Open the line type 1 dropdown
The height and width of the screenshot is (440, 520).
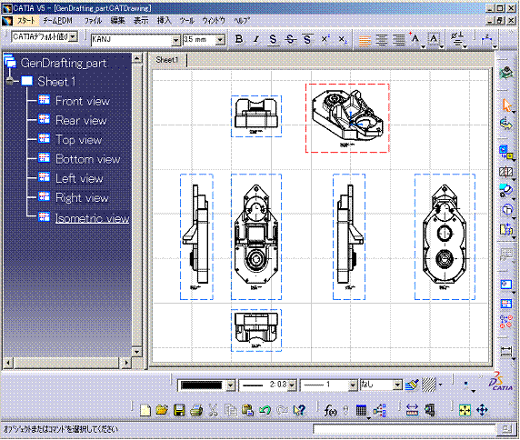click(x=353, y=385)
